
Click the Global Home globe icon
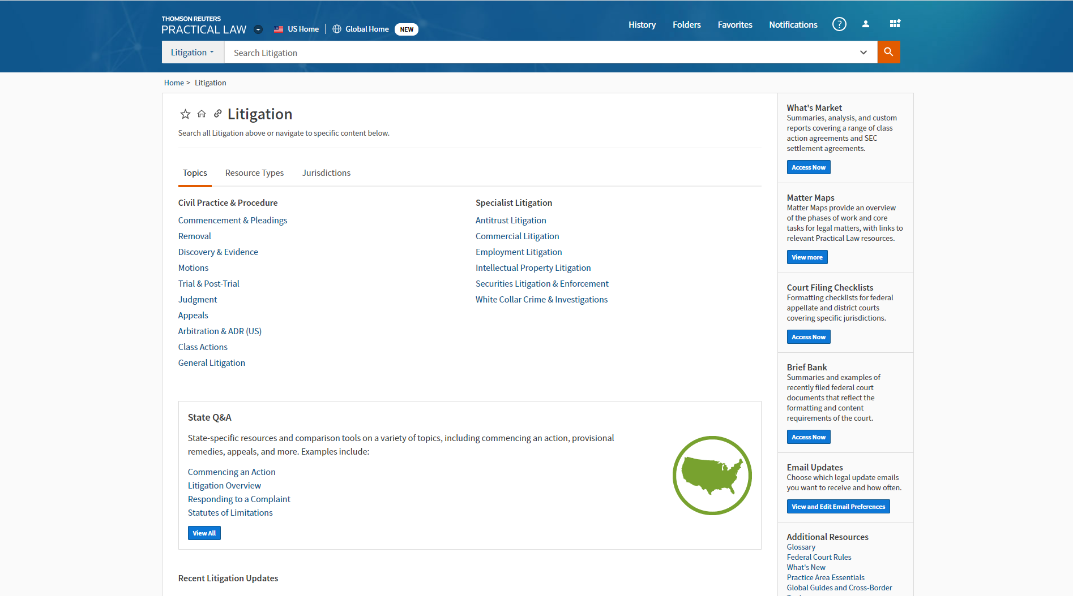click(x=337, y=29)
